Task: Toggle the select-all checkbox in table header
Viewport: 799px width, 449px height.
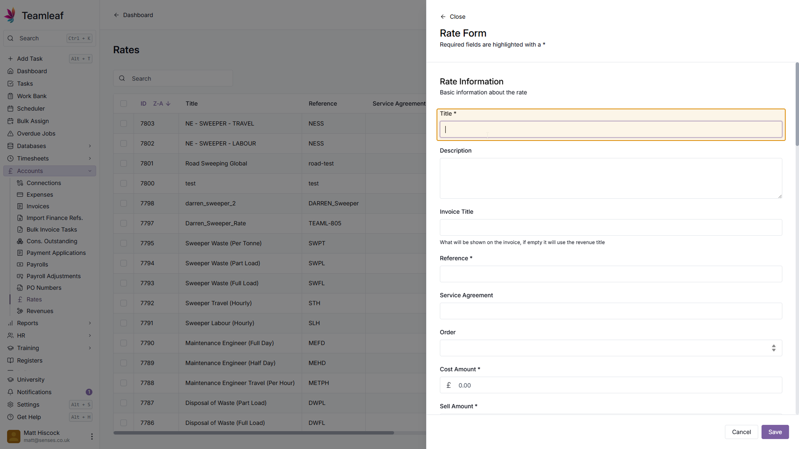Action: (124, 104)
